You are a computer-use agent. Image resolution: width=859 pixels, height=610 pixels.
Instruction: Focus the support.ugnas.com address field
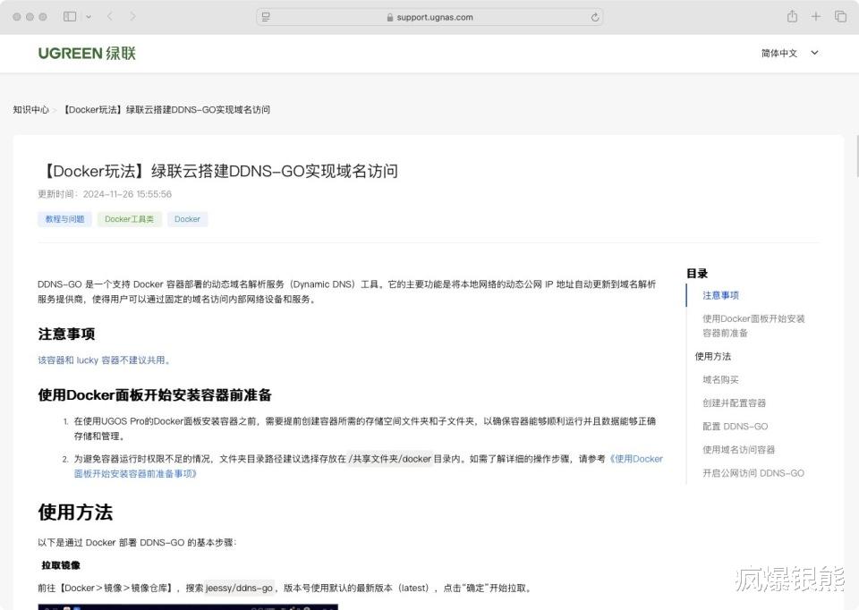429,17
